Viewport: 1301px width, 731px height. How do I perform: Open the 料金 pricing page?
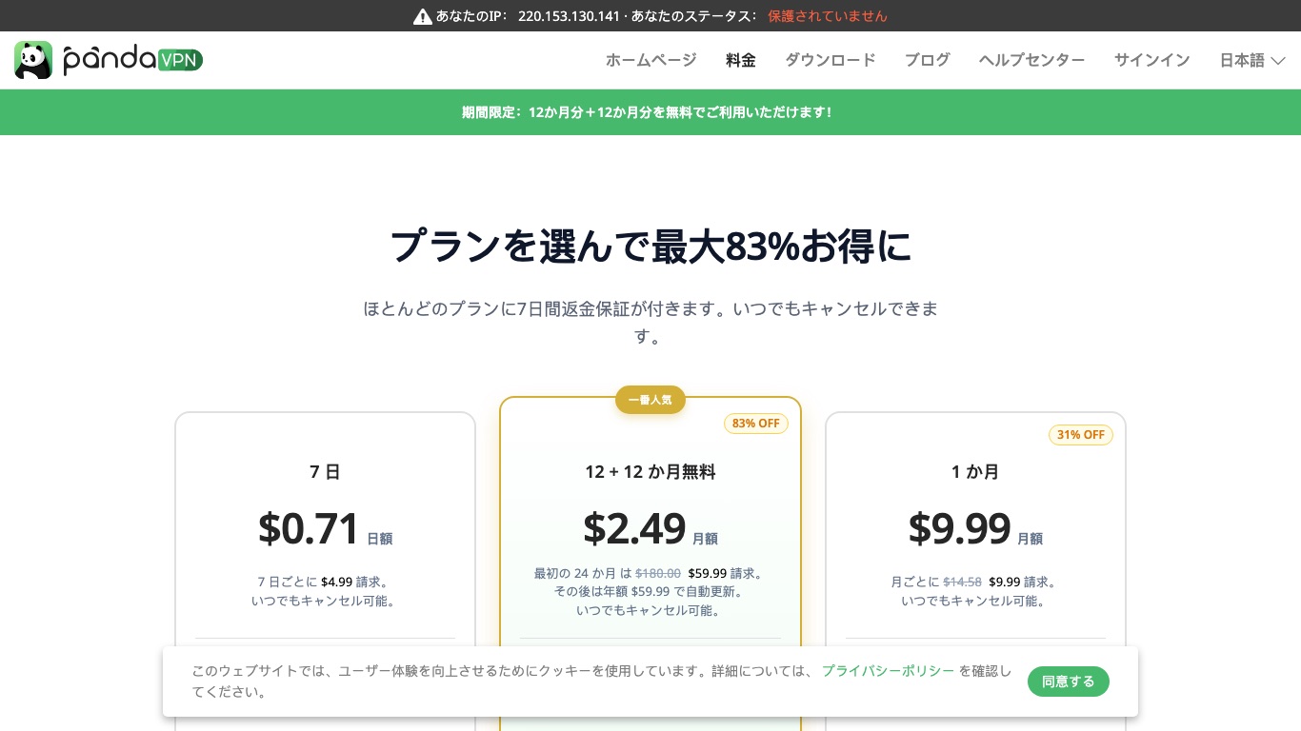click(x=741, y=60)
